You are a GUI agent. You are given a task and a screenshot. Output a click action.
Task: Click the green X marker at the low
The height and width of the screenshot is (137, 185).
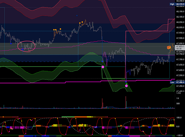(x=126, y=84)
